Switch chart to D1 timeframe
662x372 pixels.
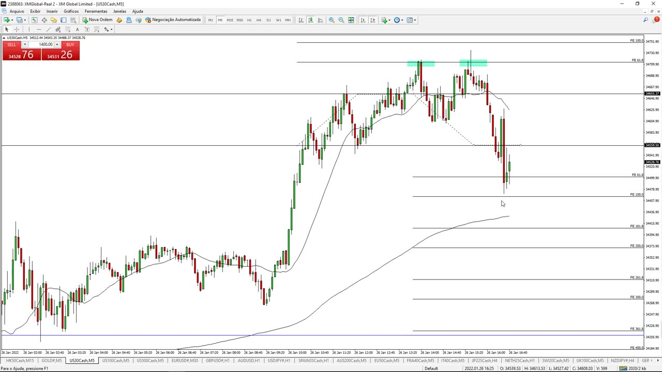pyautogui.click(x=268, y=20)
